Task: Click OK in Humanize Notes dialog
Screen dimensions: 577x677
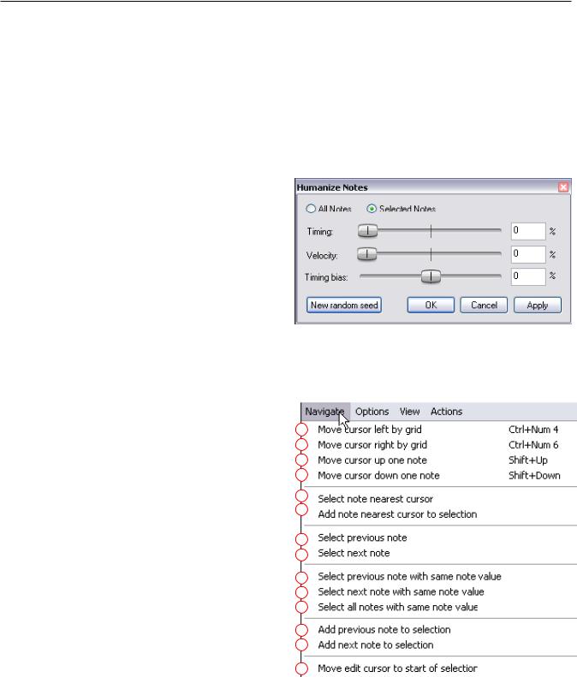Action: click(431, 305)
